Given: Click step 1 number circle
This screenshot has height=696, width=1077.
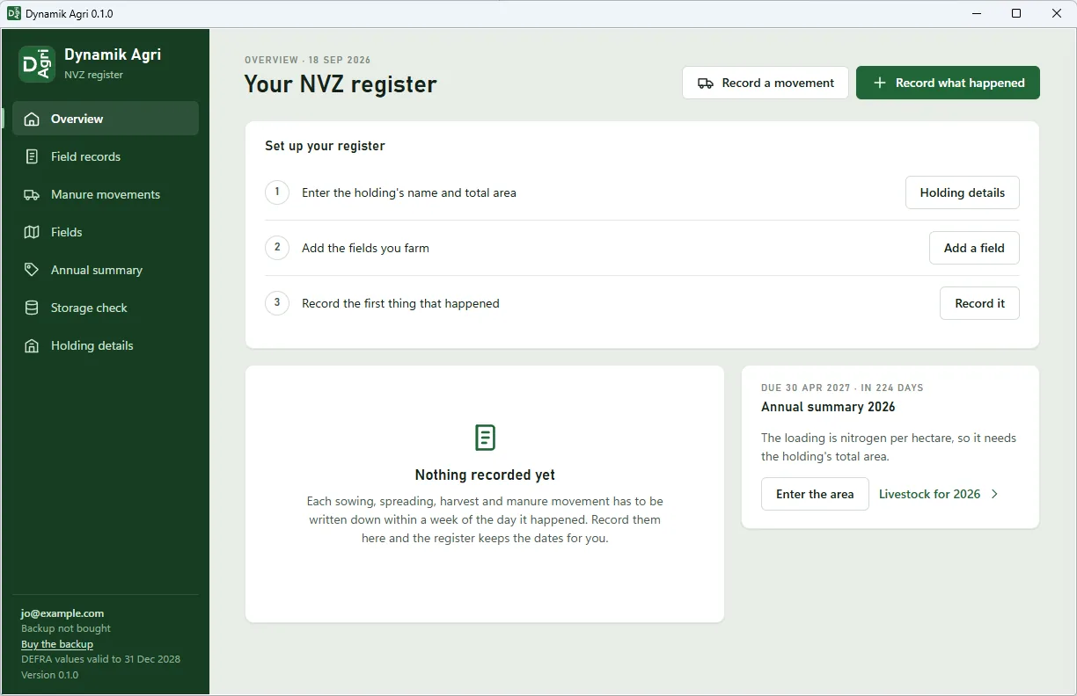Looking at the screenshot, I should 277,192.
